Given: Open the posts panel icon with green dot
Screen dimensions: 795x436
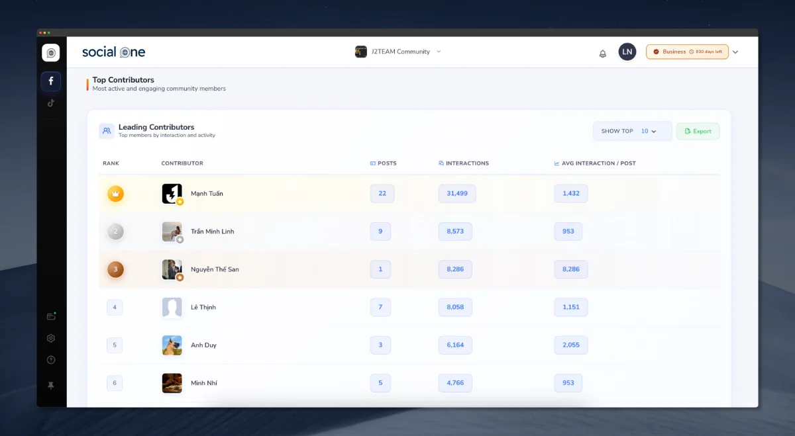Looking at the screenshot, I should pos(51,316).
